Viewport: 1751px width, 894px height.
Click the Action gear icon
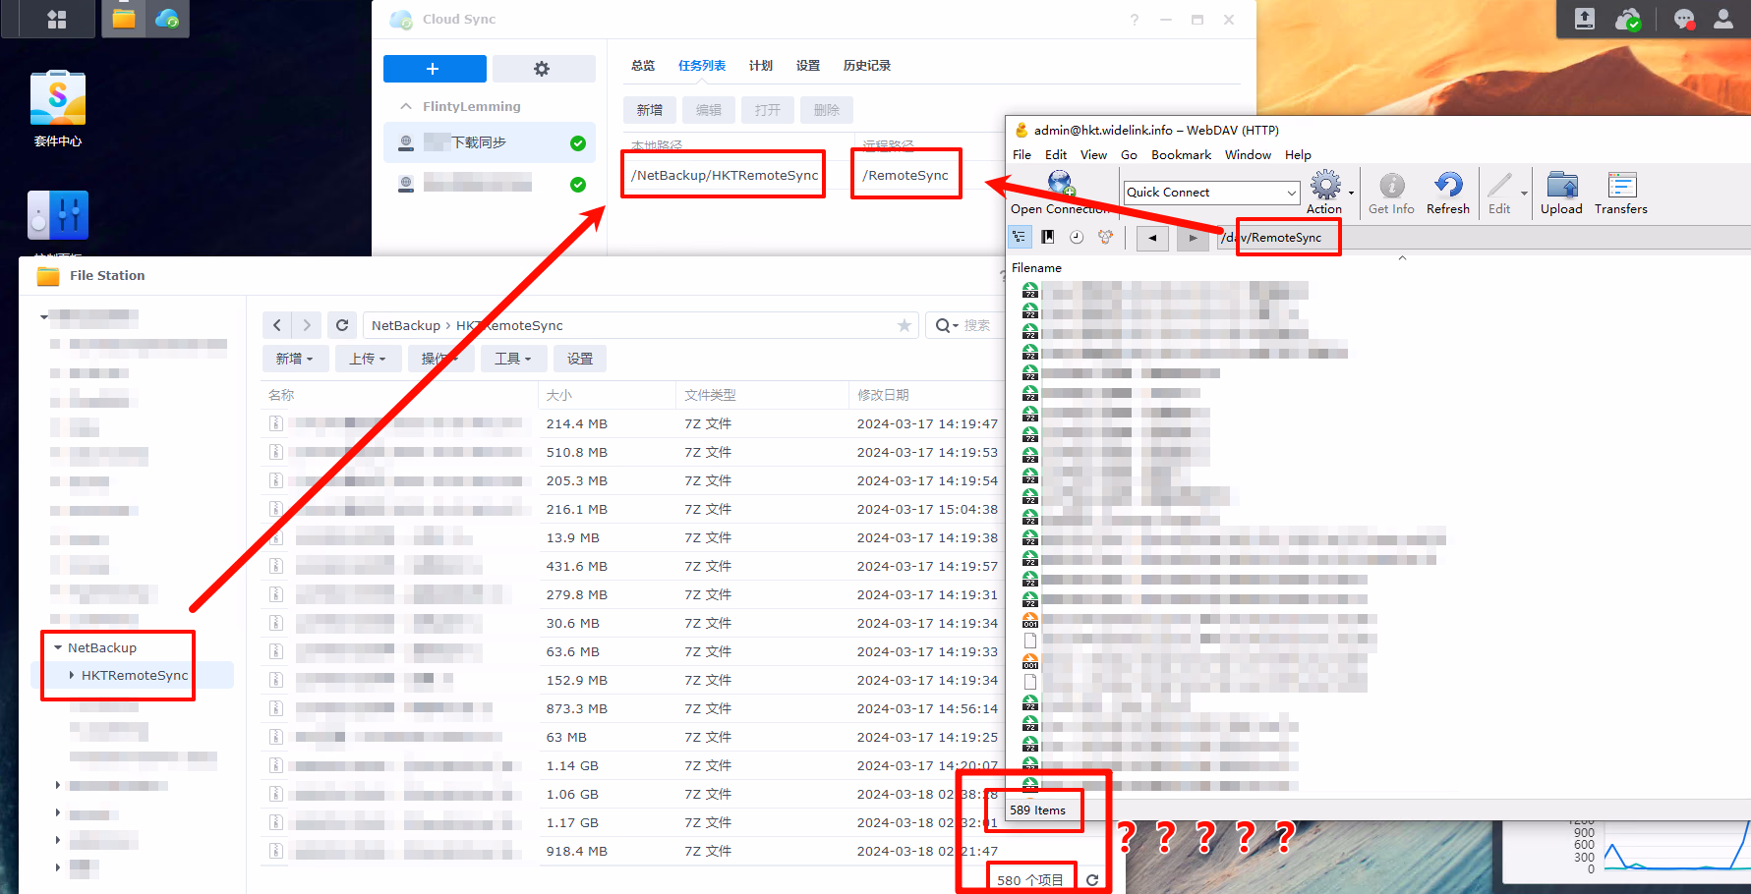[1324, 186]
